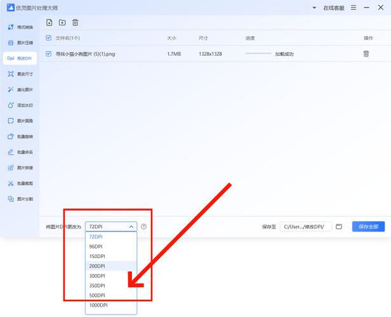
Task: Click the 1328x1328 dimension value
Action: [210, 54]
